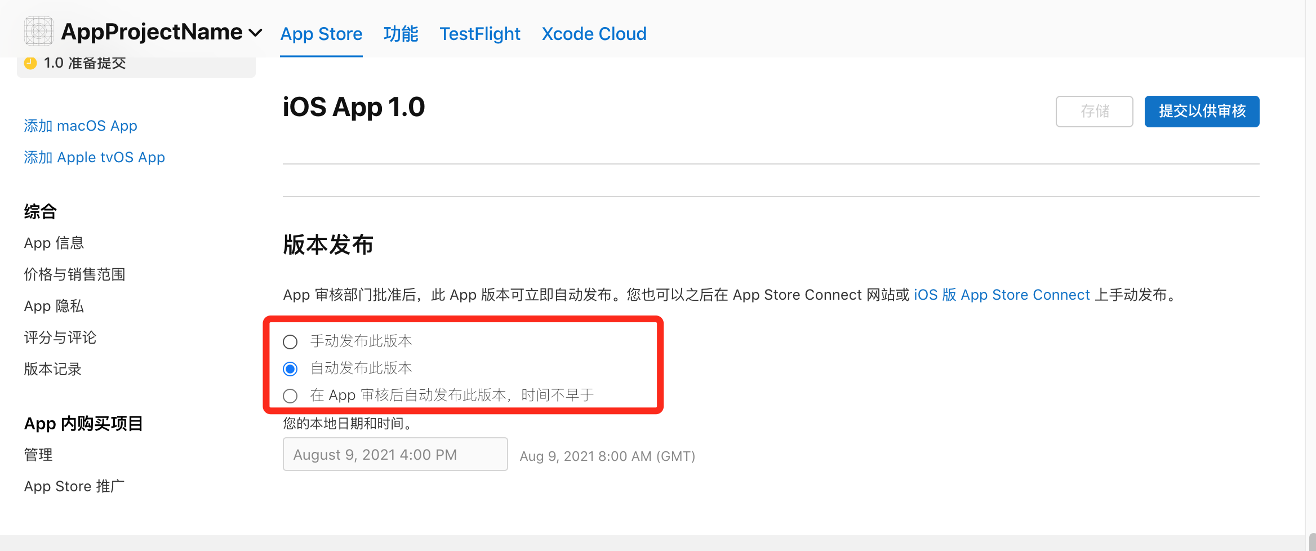
Task: Choose the release-after-review no-earlier-than radio option
Action: coord(290,396)
